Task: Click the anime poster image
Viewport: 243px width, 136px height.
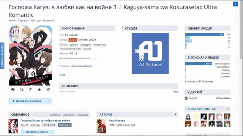Action: tap(30, 56)
